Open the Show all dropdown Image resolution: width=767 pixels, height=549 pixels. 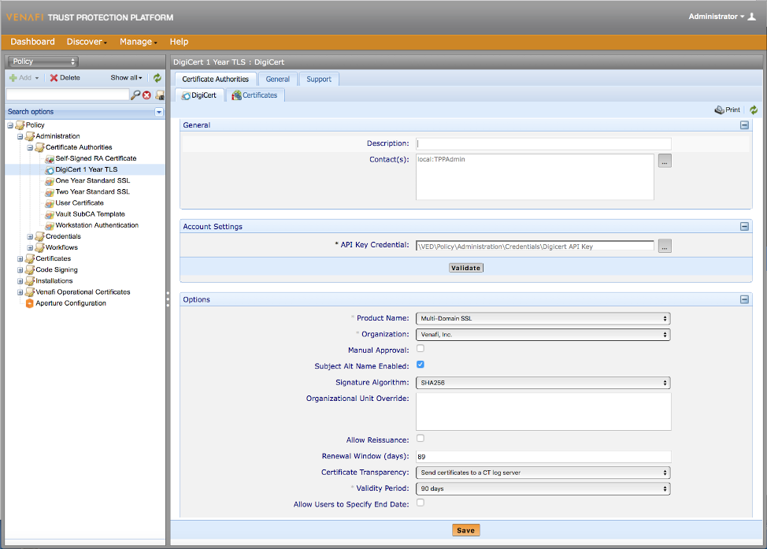pyautogui.click(x=126, y=78)
